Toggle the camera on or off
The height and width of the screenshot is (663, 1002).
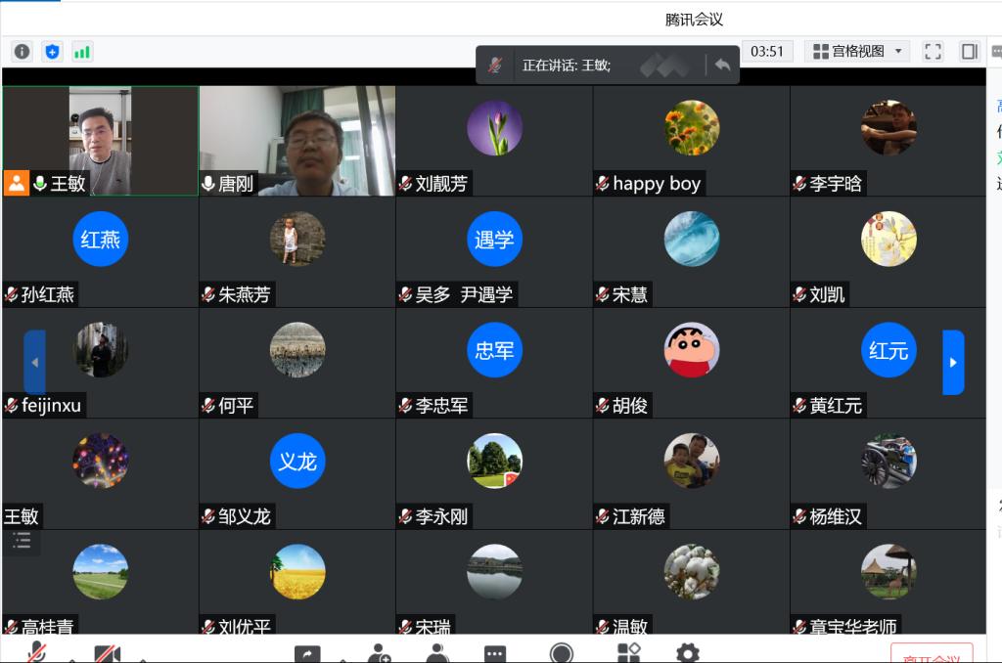pyautogui.click(x=107, y=653)
